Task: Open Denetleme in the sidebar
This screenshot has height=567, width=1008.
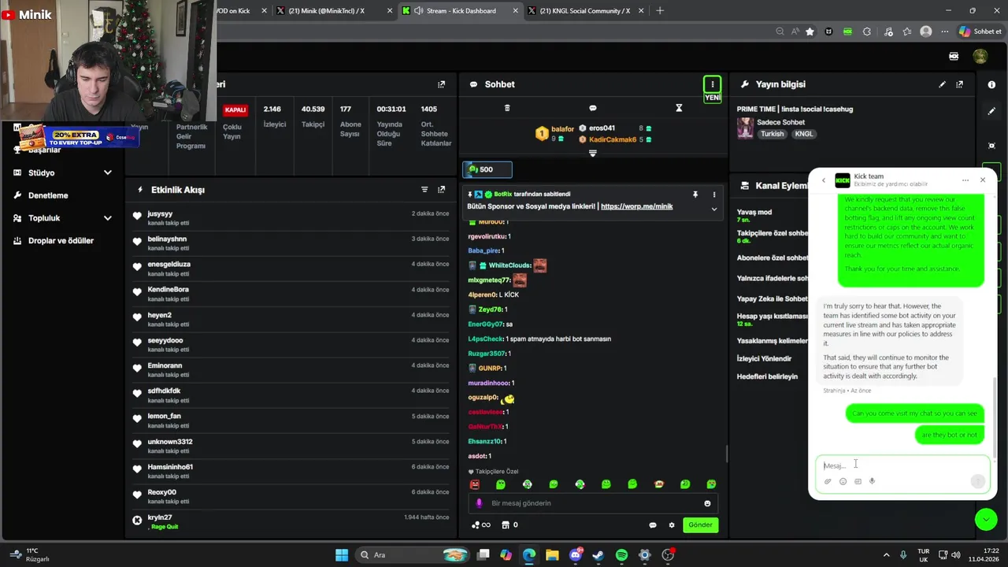Action: point(49,195)
